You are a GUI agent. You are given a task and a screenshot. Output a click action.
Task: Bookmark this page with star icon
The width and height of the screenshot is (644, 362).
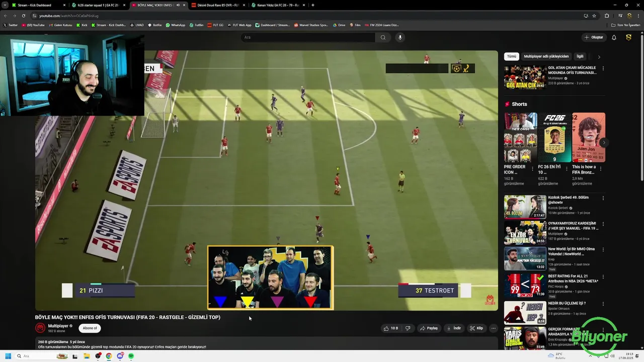click(x=594, y=16)
